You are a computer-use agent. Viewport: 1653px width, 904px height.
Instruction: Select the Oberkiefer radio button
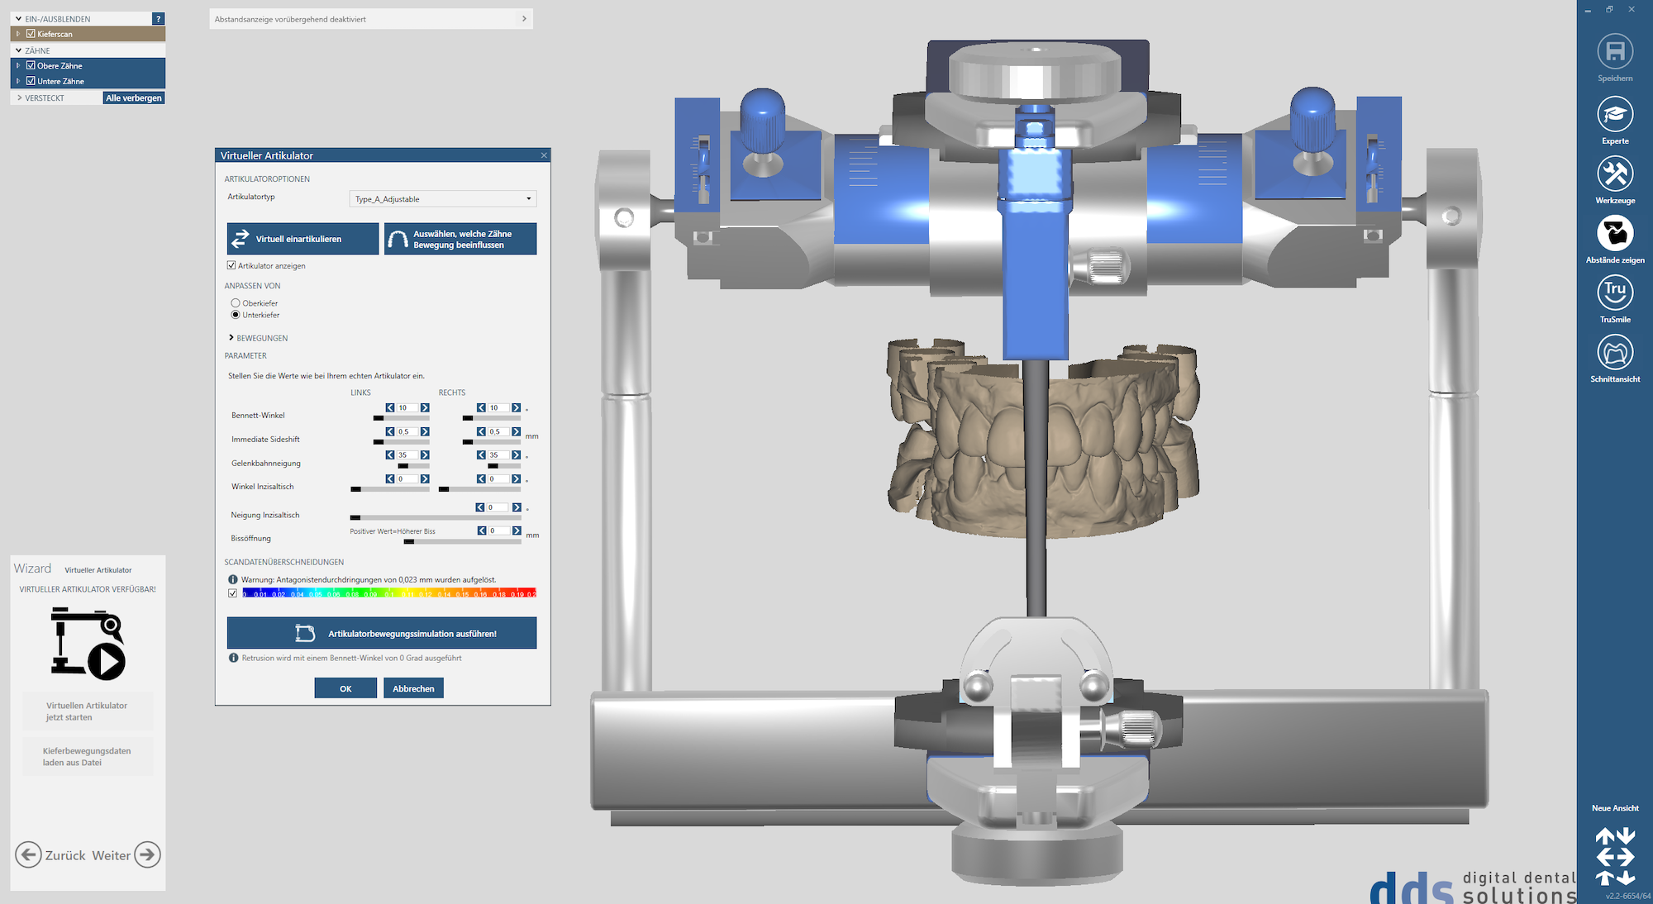pos(235,302)
